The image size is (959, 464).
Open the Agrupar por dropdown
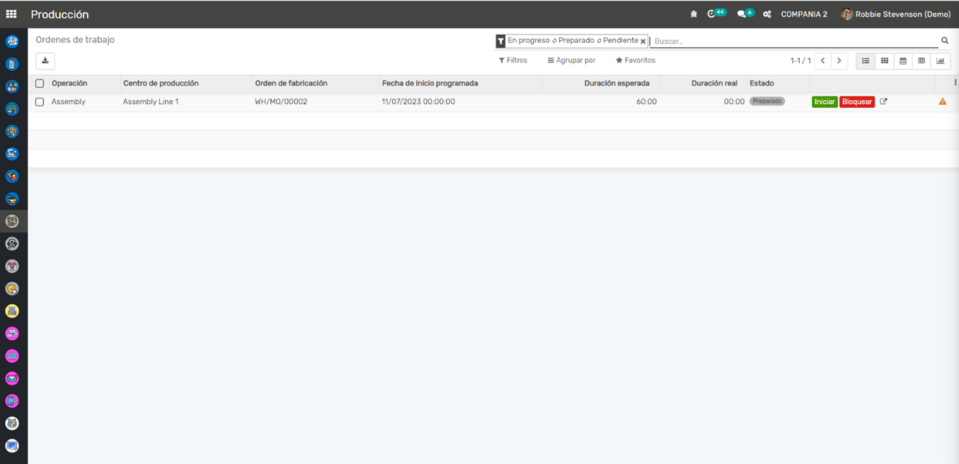[x=571, y=61]
